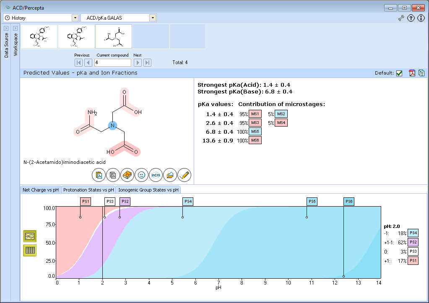Click the PS1 marker above the chart

point(86,202)
